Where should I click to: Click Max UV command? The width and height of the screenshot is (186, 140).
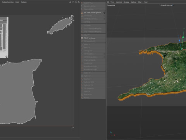[93, 35]
